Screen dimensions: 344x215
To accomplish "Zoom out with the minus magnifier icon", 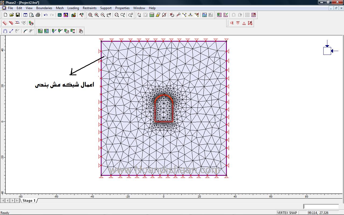I will [x=103, y=15].
